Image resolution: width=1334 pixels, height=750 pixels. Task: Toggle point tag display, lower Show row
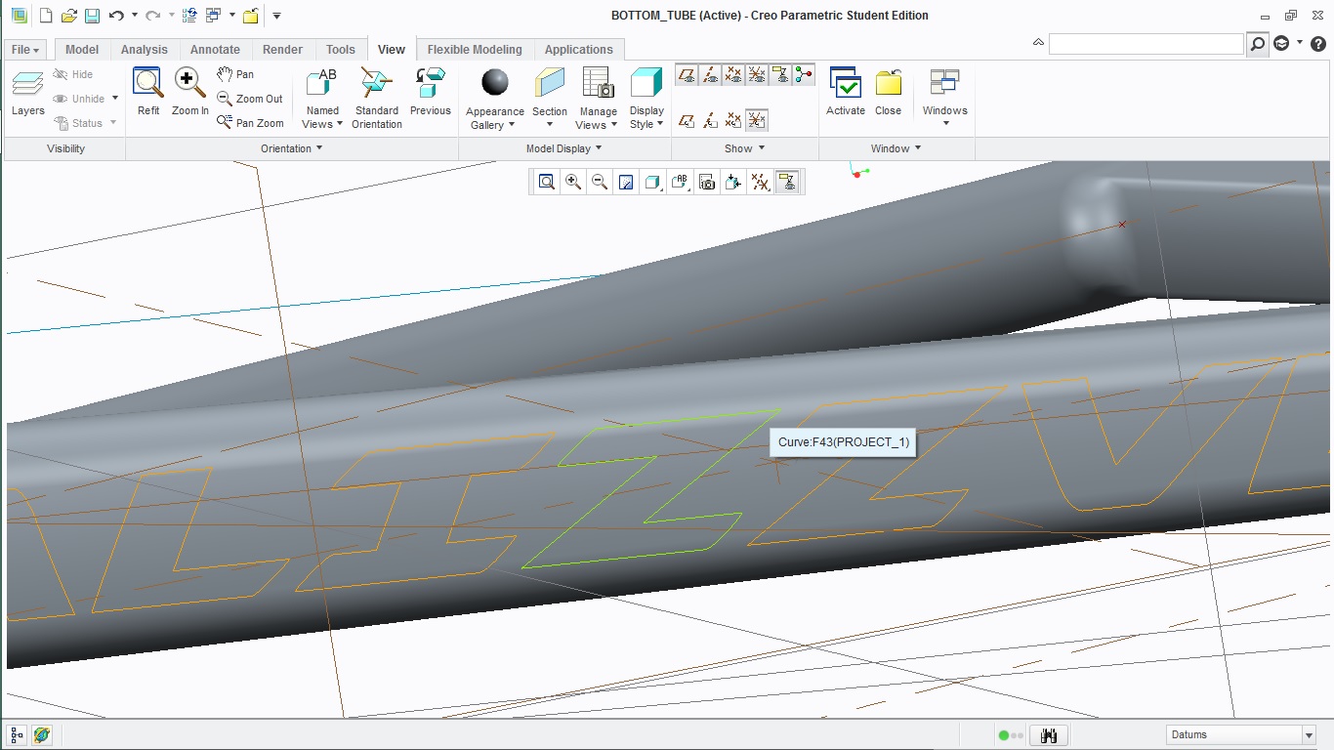coord(733,120)
